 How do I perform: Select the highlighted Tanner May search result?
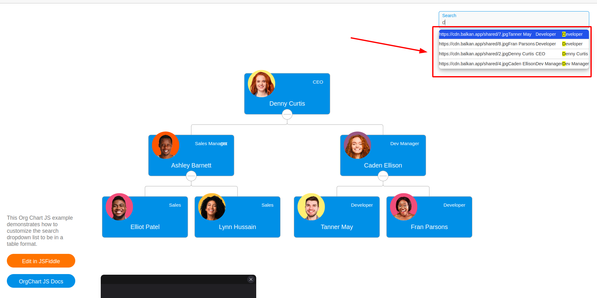pyautogui.click(x=513, y=34)
